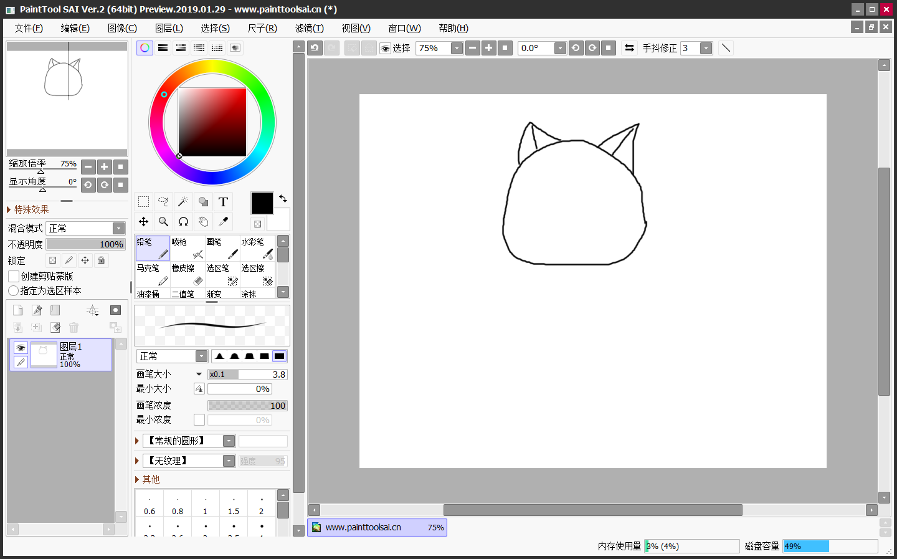Select the Text tool
This screenshot has height=559, width=897.
[223, 202]
